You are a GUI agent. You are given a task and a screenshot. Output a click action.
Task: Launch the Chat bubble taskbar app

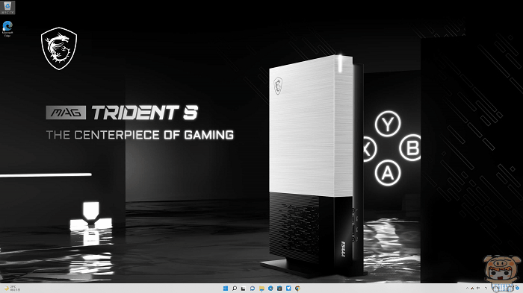point(253,289)
